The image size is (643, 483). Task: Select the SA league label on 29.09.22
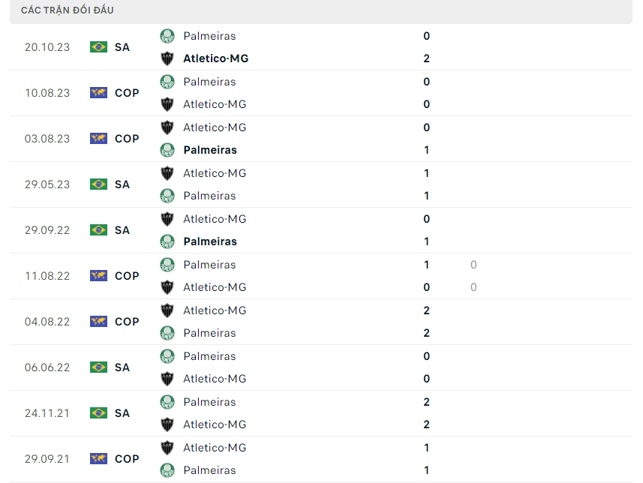122,230
